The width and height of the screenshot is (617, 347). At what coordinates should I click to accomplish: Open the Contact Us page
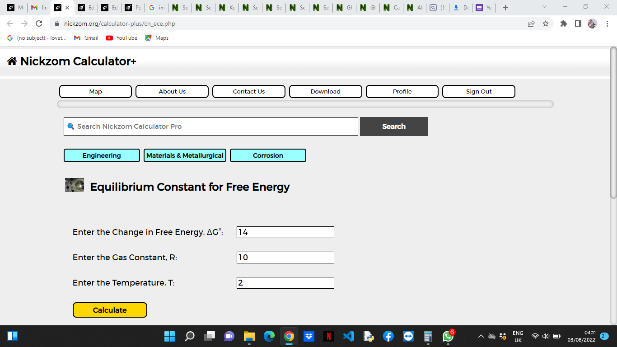[x=249, y=91]
